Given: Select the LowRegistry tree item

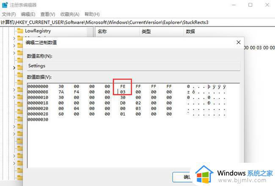Looking at the screenshot, I should 38,31.
